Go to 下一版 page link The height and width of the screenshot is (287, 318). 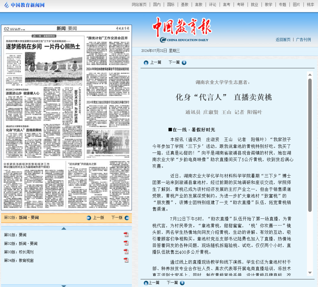tap(117, 218)
